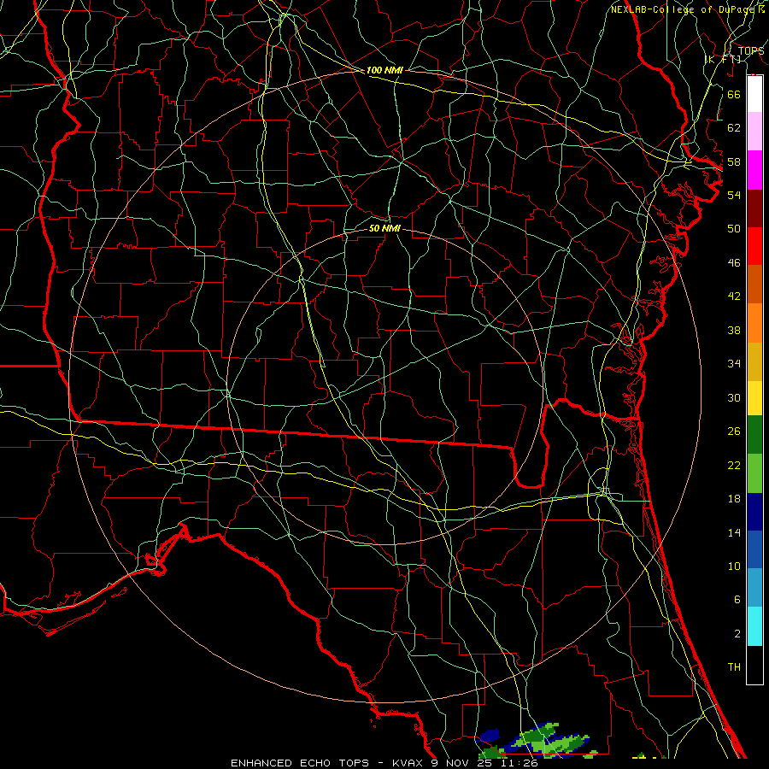769x769 pixels.
Task: Click the "TH" legend label
Action: coord(734,667)
